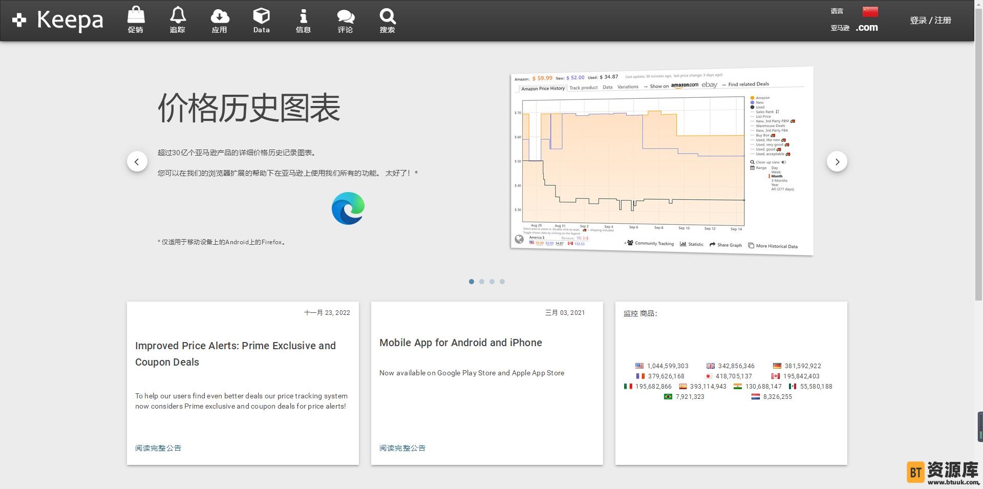Go to previous carousel slide arrow

coord(137,161)
